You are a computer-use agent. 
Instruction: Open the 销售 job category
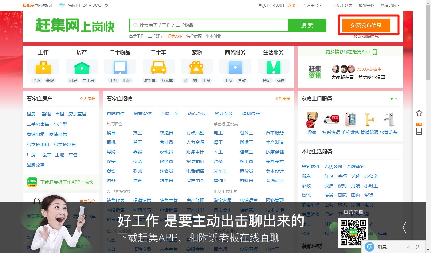coord(111,133)
